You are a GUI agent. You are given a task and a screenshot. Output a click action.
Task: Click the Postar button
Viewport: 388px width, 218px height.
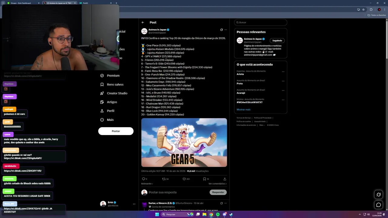(x=116, y=131)
